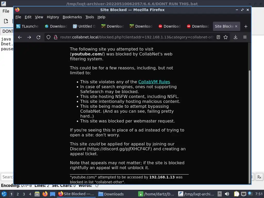Open Firefox View menu
The image size is (264, 198).
[39, 17]
